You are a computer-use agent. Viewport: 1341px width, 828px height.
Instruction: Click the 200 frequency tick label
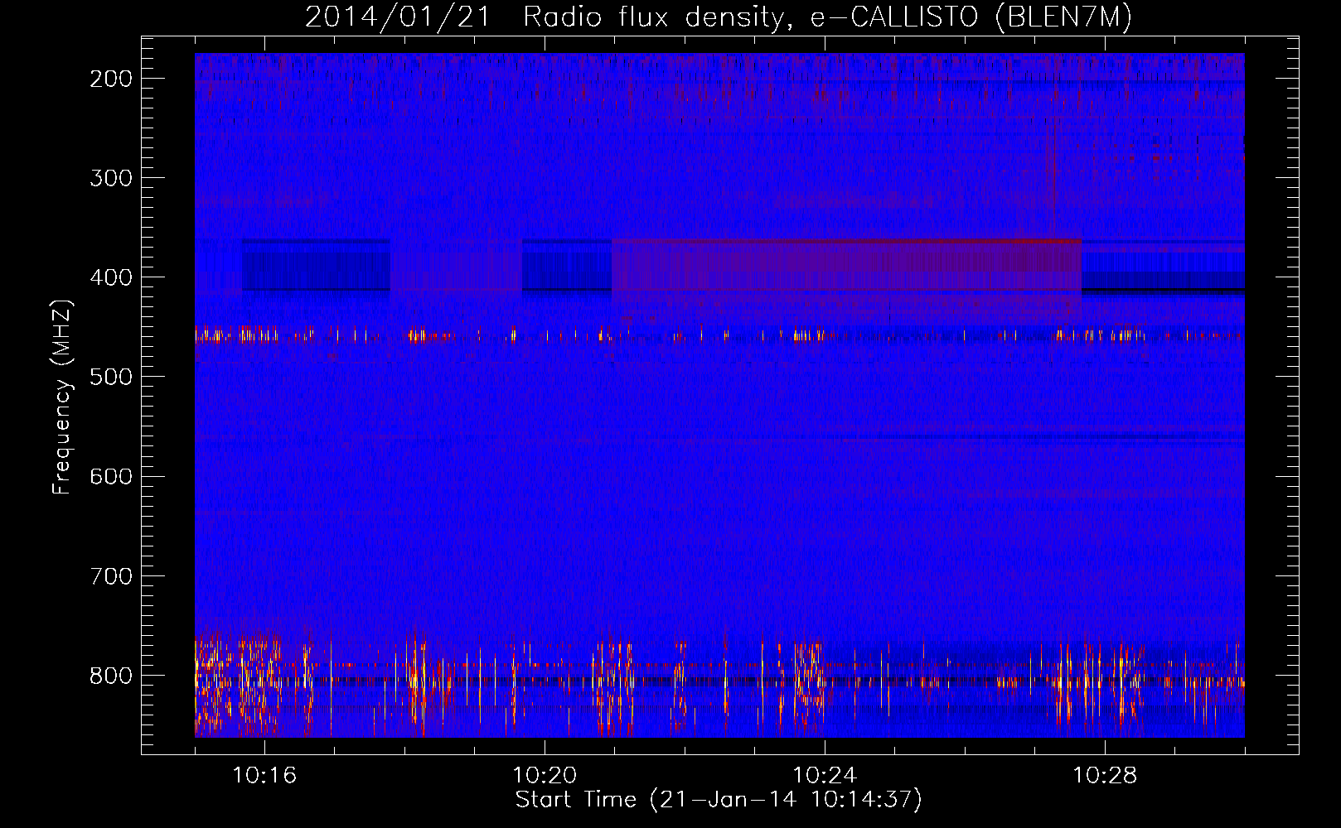click(x=111, y=79)
